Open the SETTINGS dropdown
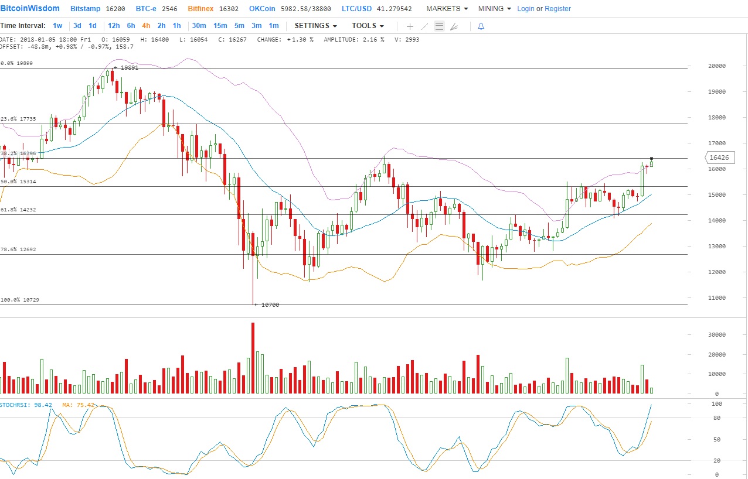The width and height of the screenshot is (748, 479). click(x=315, y=26)
